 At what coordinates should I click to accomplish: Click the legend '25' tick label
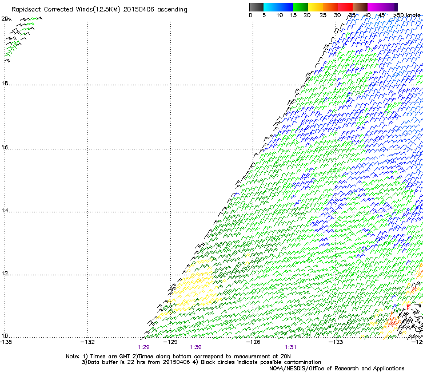323,15
